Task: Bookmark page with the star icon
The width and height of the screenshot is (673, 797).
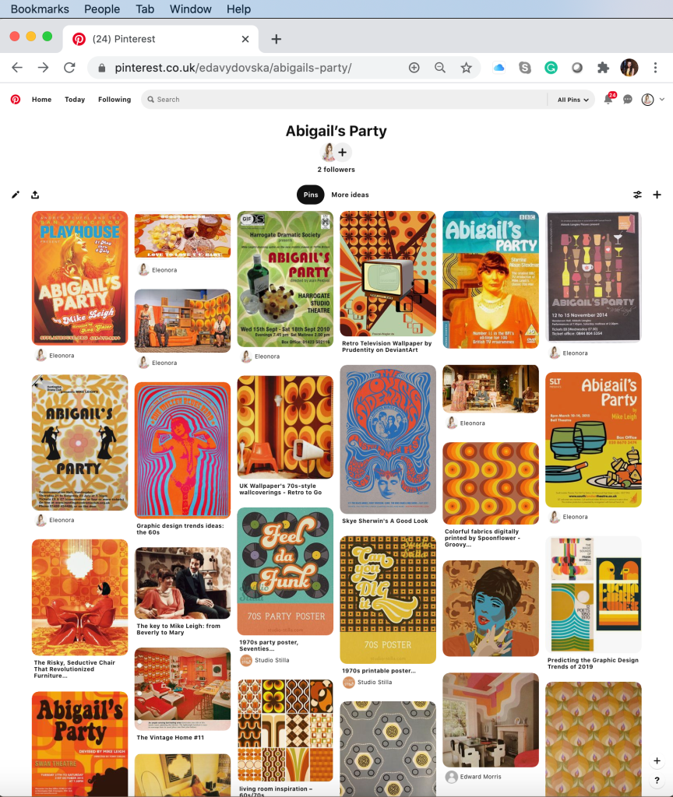Action: [x=466, y=68]
